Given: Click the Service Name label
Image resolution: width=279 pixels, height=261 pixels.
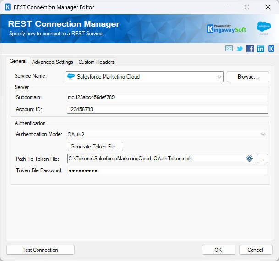Looking at the screenshot, I should 31,76.
